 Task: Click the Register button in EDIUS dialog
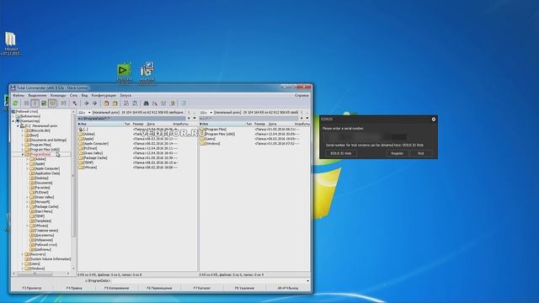pos(397,153)
